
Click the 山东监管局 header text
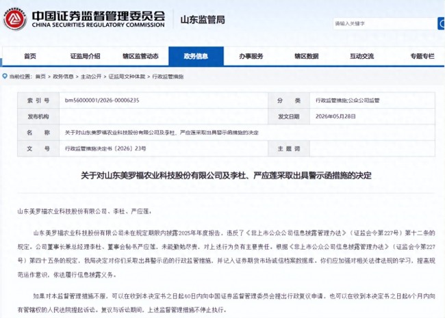pyautogui.click(x=203, y=20)
